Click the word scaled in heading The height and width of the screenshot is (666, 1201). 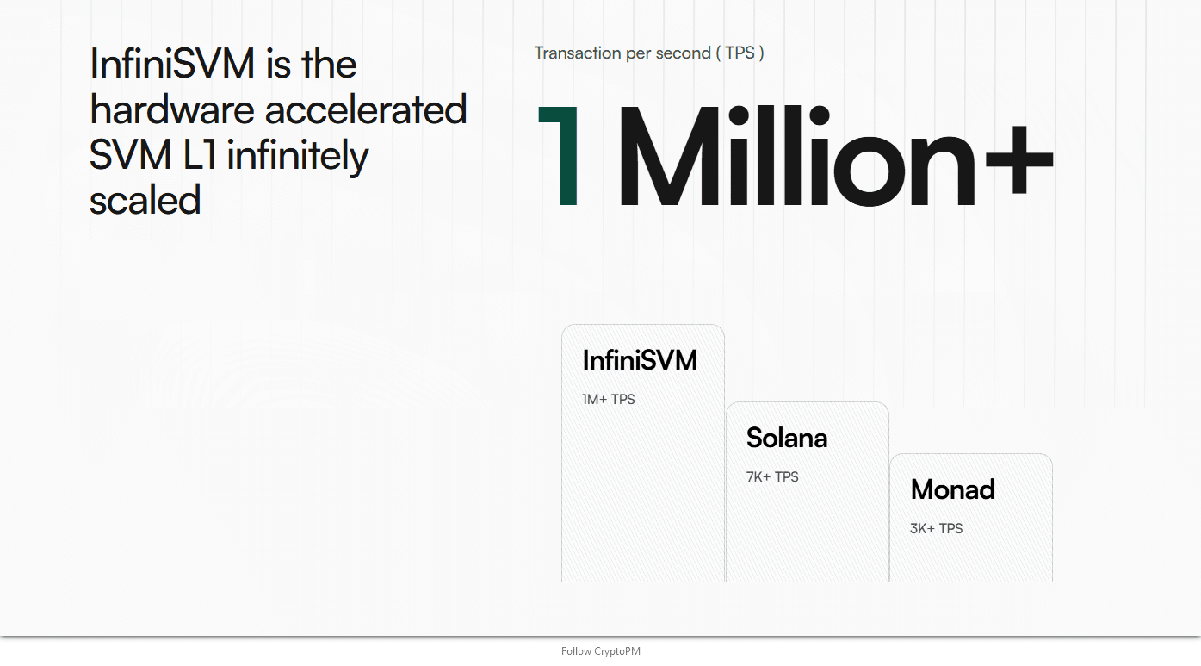(x=145, y=201)
